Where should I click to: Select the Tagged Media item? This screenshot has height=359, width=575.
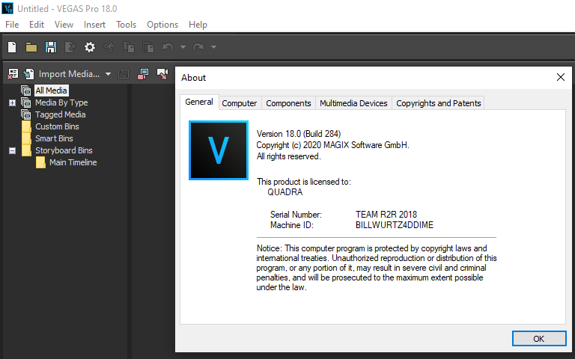tap(60, 114)
